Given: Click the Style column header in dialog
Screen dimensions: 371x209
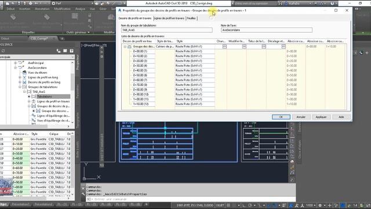Looking at the screenshot, I should (x=195, y=41).
